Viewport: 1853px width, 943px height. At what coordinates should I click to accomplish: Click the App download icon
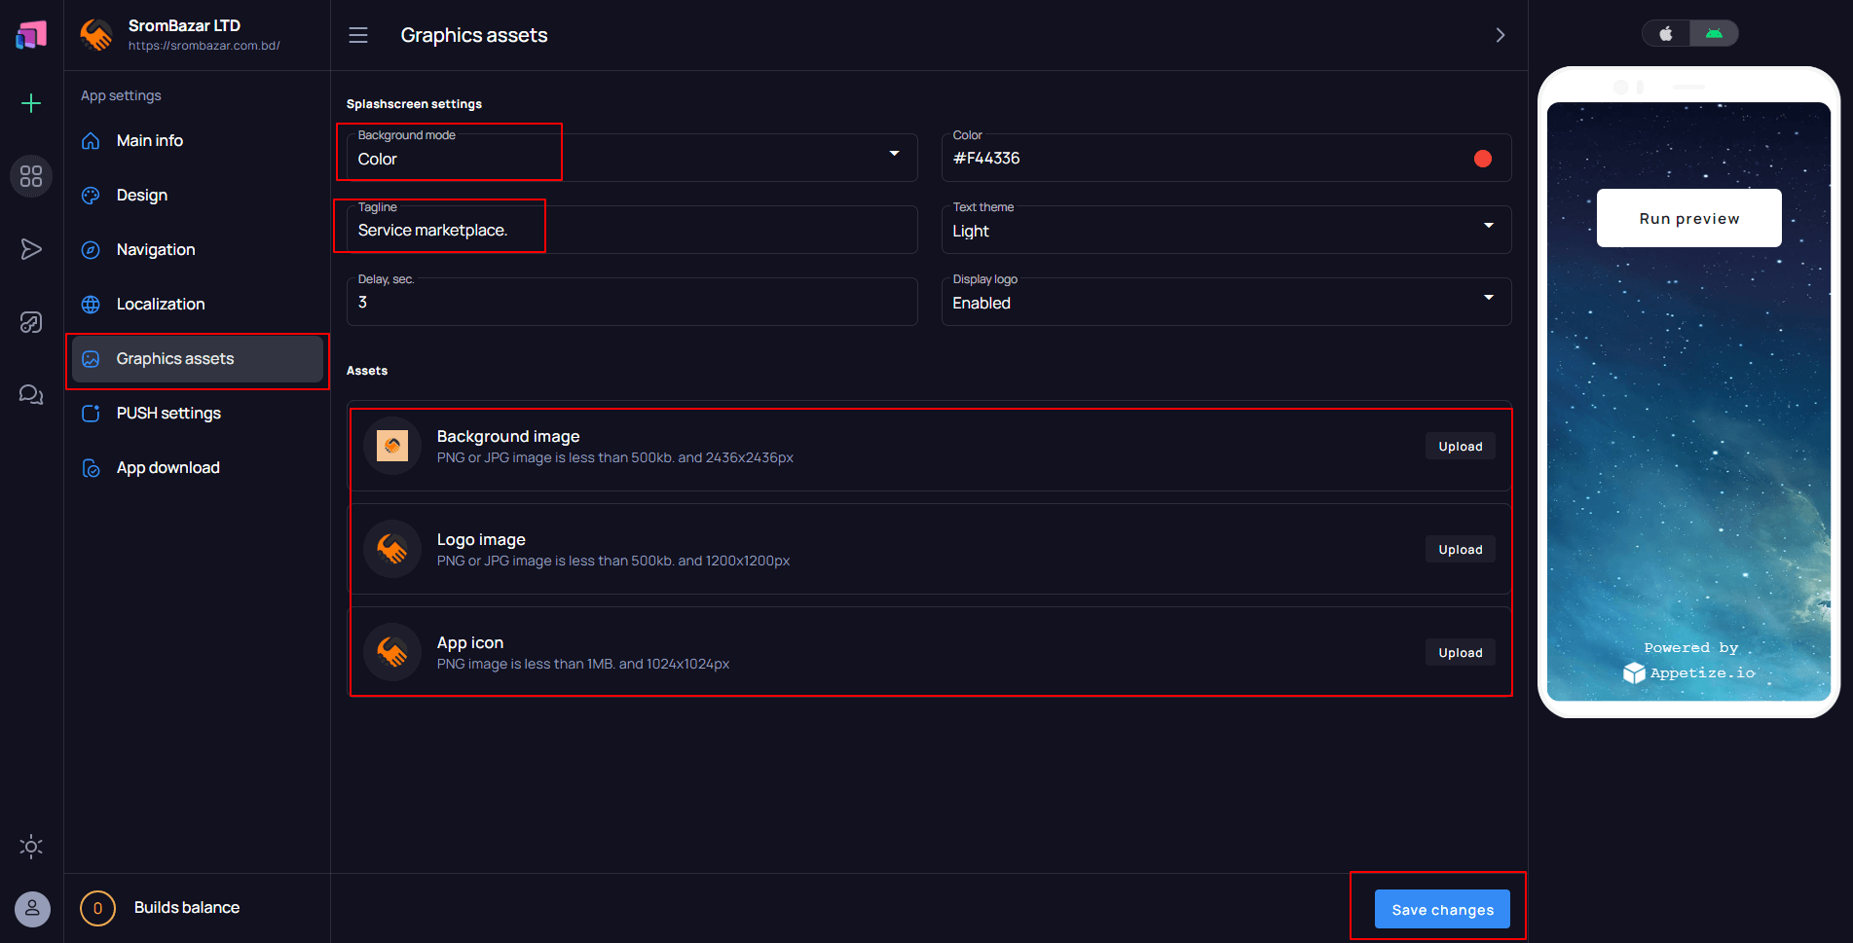tap(91, 468)
